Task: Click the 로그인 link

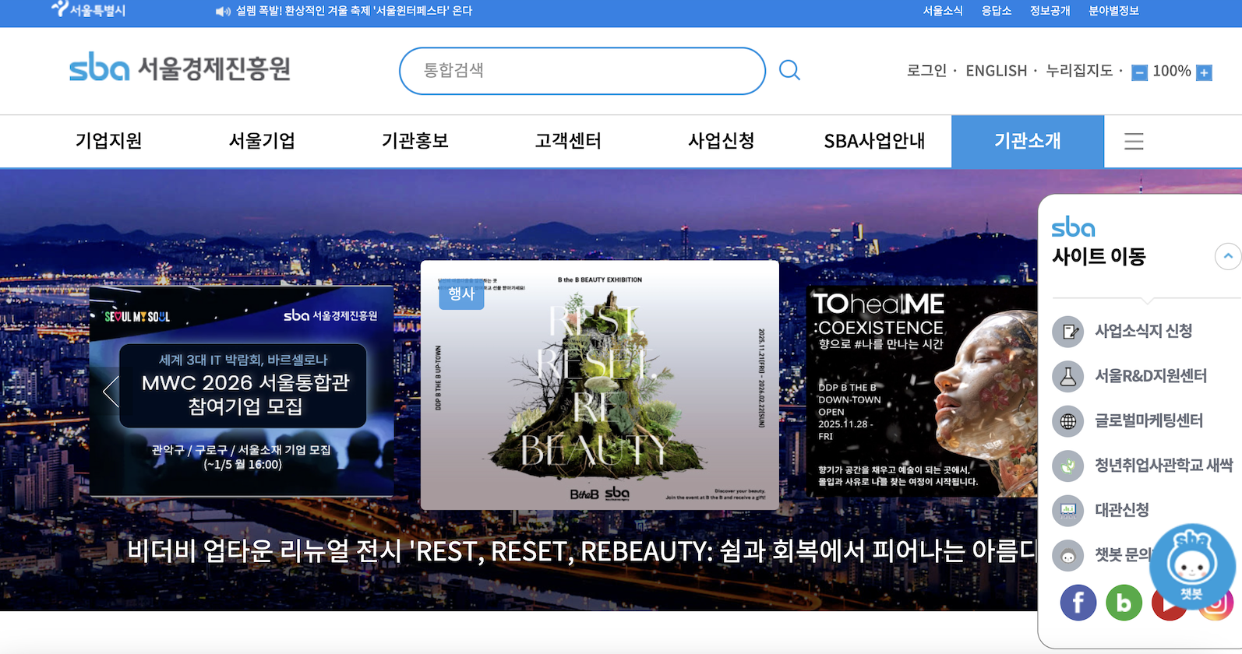Action: pos(926,71)
